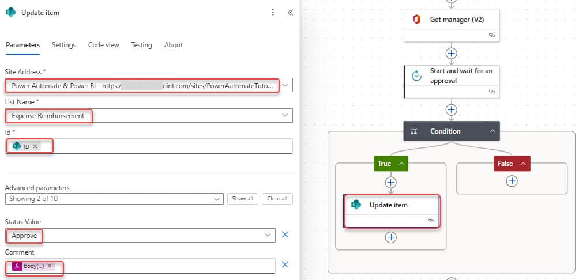The image size is (579, 280).
Task: Select the Condition action card
Action: click(x=451, y=131)
